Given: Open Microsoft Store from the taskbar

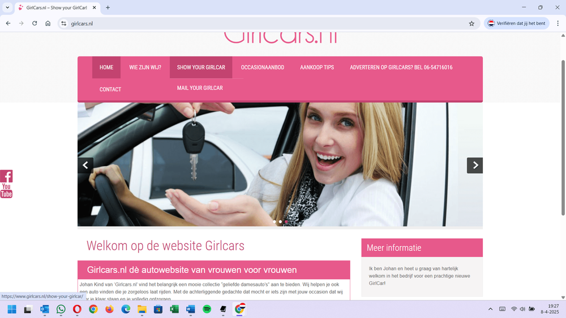Looking at the screenshot, I should (158, 309).
